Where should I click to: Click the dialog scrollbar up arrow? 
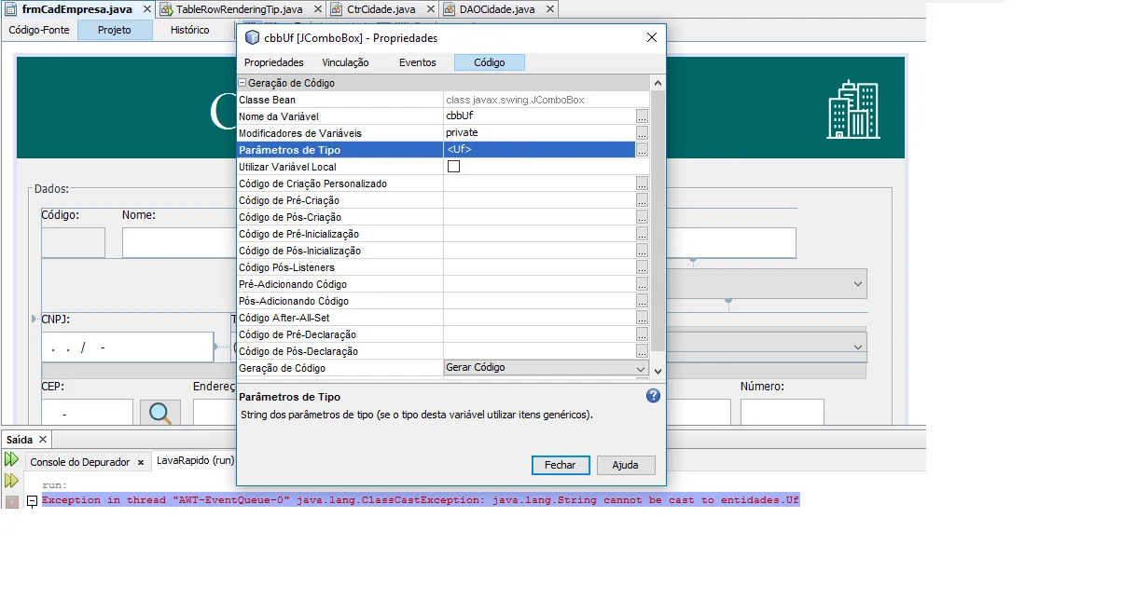point(658,83)
